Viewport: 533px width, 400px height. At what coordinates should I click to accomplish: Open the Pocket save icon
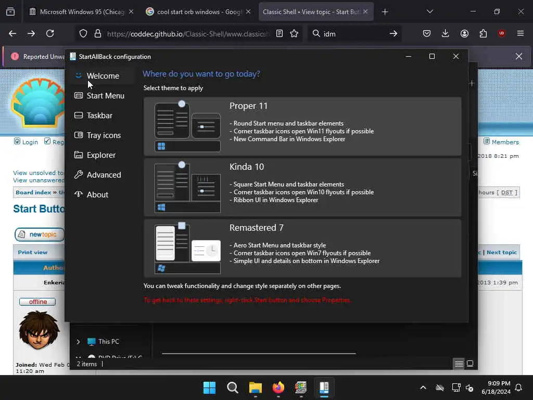click(427, 33)
